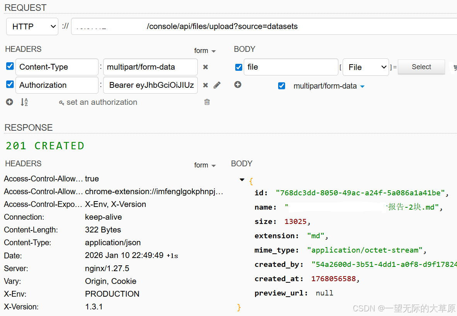The image size is (457, 316).
Task: Open the response HEADERS form dropdown
Action: 205,165
